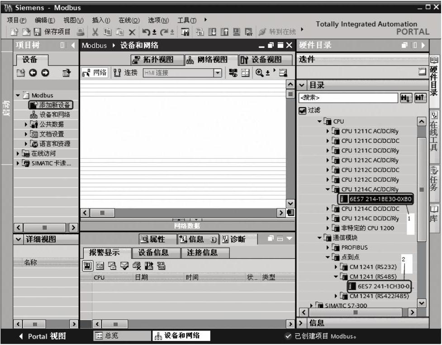Click the redo arrow icon
Screen dimensions: 442x345
[164, 32]
